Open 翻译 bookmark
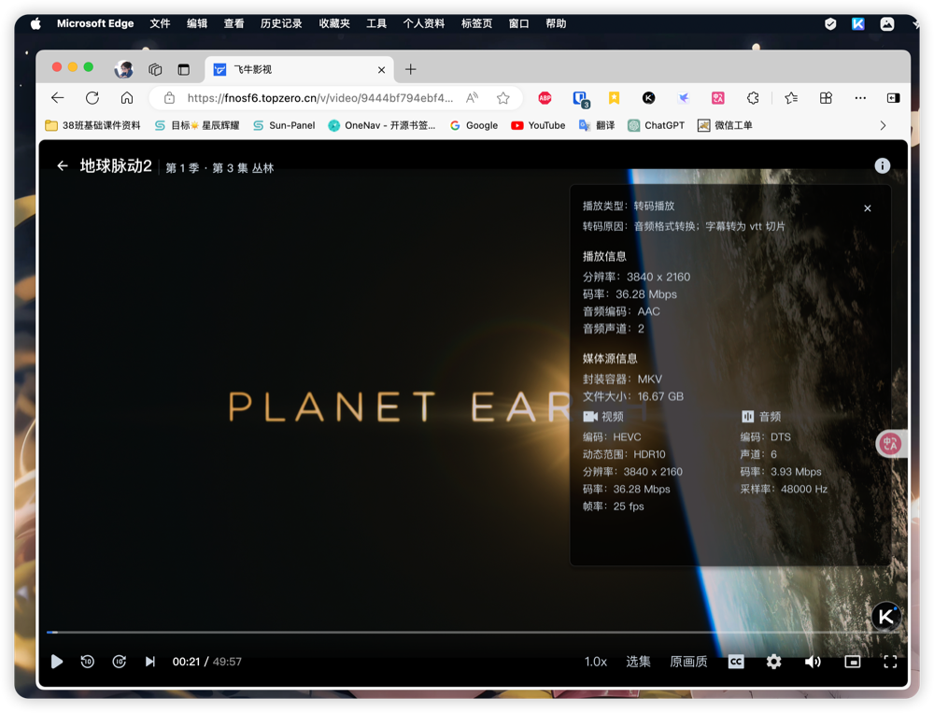The image size is (934, 713). [597, 125]
